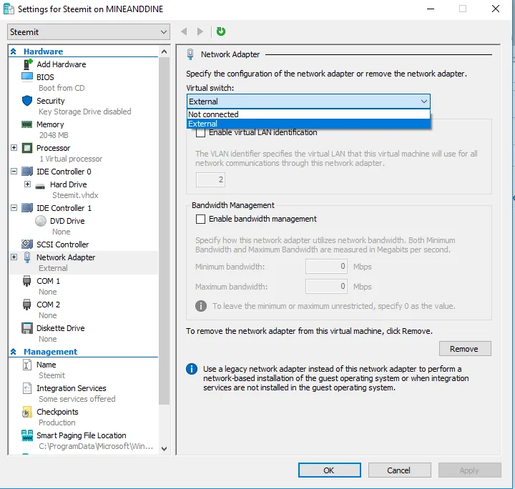The height and width of the screenshot is (489, 515).
Task: Click the OK button
Action: pos(330,470)
